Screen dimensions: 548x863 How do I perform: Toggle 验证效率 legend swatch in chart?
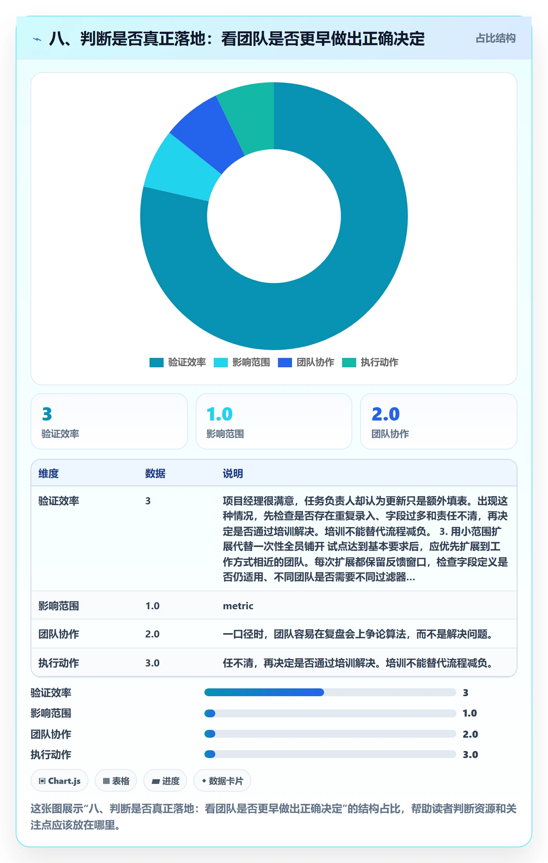[156, 363]
